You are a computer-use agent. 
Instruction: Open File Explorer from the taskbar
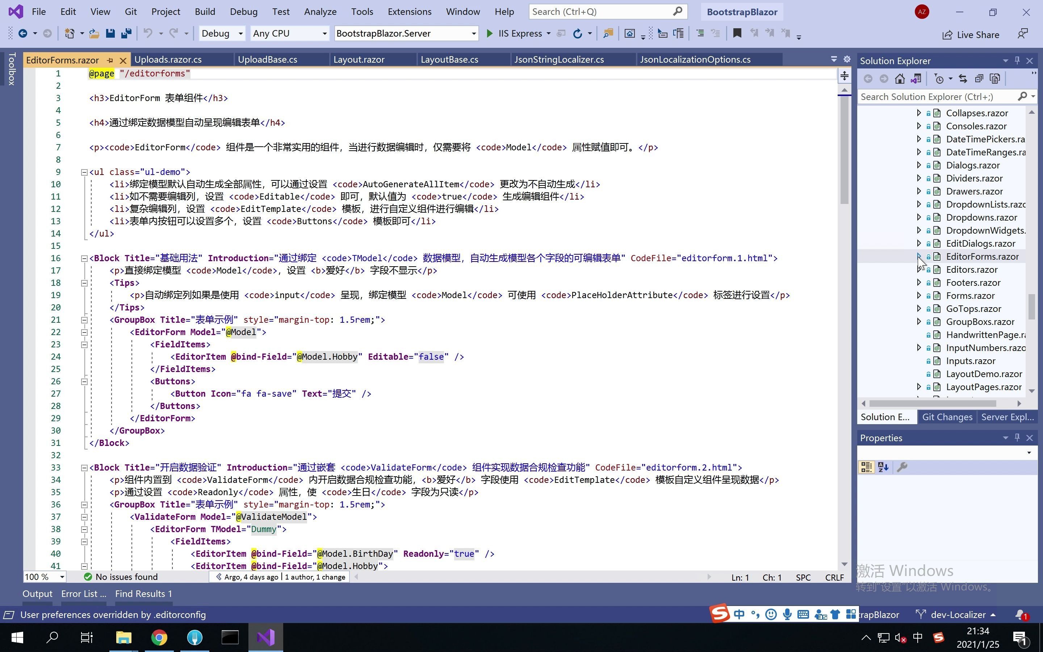tap(124, 638)
